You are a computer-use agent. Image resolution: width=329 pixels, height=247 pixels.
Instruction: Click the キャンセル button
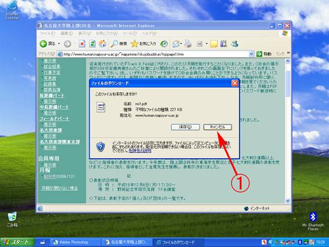pyautogui.click(x=218, y=127)
